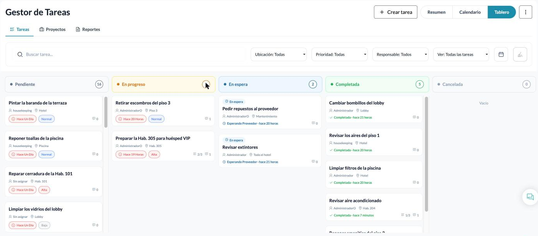This screenshot has height=236, width=538.
Task: Click the search magnifier icon
Action: [x=20, y=55]
